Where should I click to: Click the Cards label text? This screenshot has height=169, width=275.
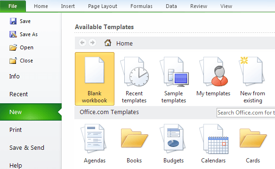[x=253, y=161]
